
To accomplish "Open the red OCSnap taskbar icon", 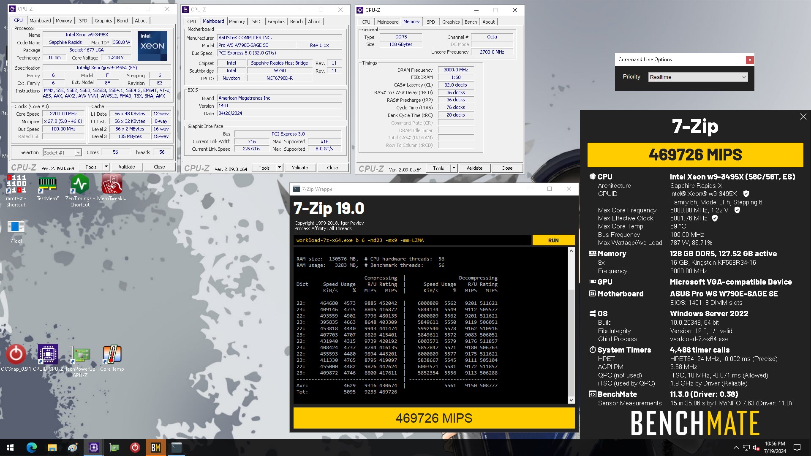I will tap(135, 448).
